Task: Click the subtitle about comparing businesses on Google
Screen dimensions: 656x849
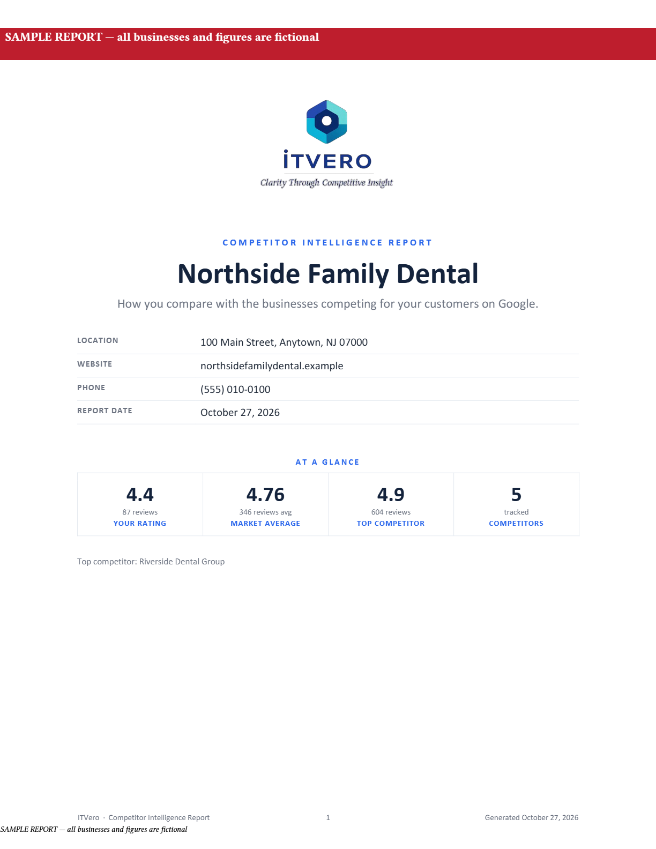Action: tap(328, 304)
